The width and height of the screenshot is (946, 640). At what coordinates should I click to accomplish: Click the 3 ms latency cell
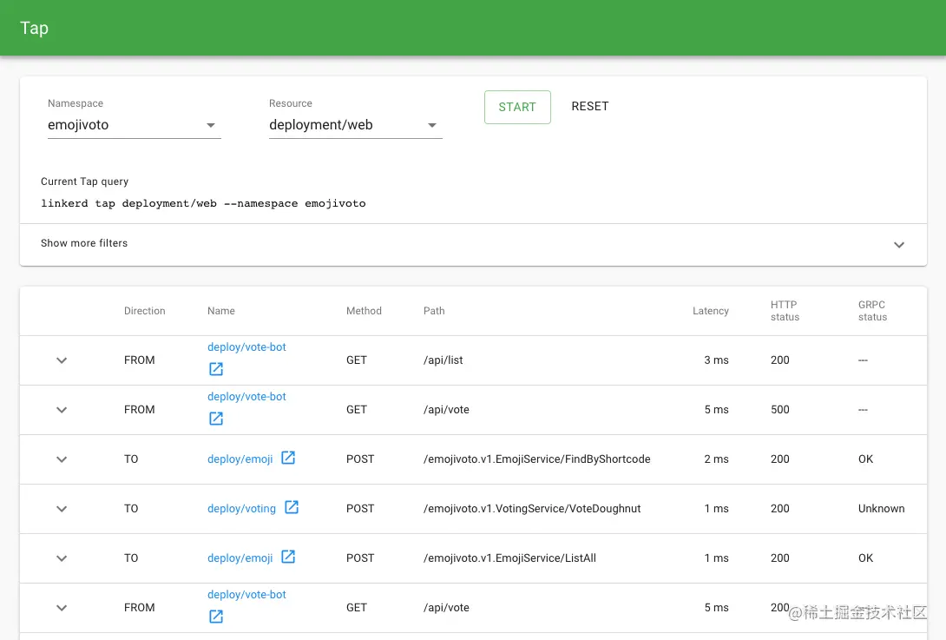tap(716, 360)
